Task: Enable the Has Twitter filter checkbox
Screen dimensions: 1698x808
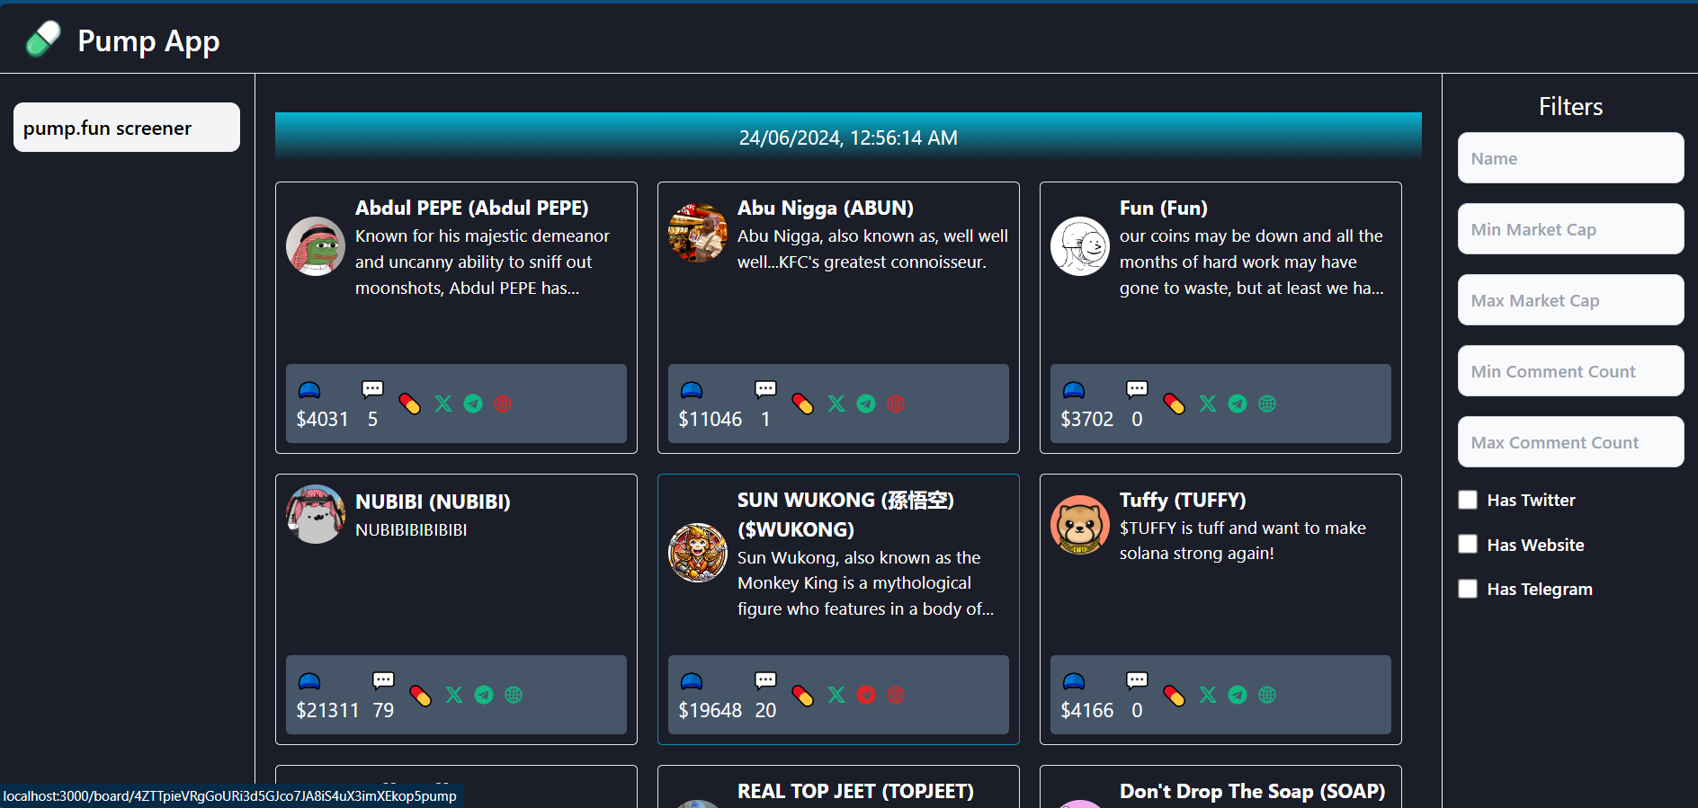Action: 1468,500
